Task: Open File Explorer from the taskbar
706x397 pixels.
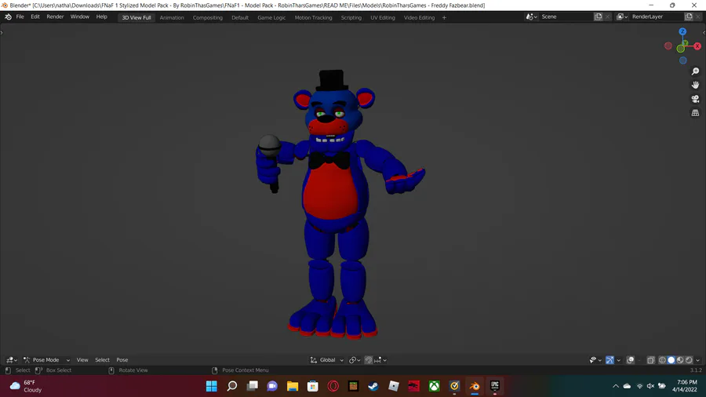Action: [293, 386]
